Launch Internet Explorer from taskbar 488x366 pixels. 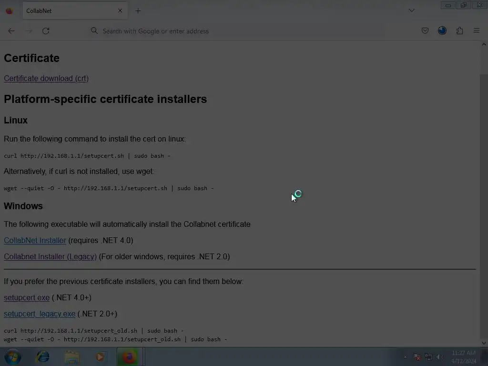(42, 357)
